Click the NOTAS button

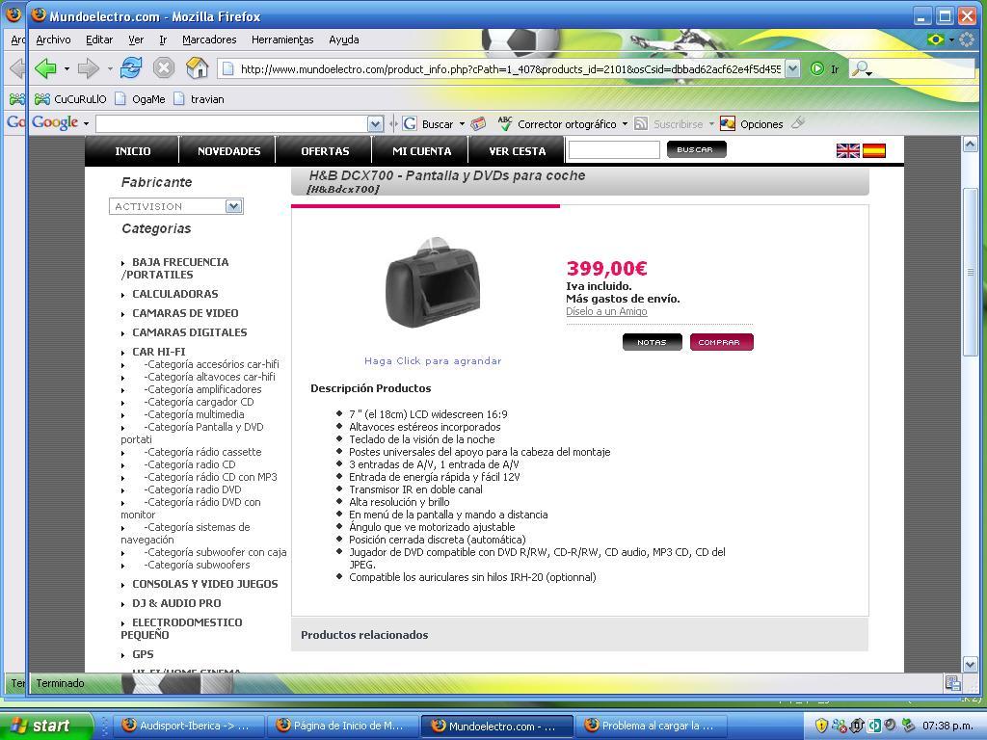pyautogui.click(x=652, y=342)
